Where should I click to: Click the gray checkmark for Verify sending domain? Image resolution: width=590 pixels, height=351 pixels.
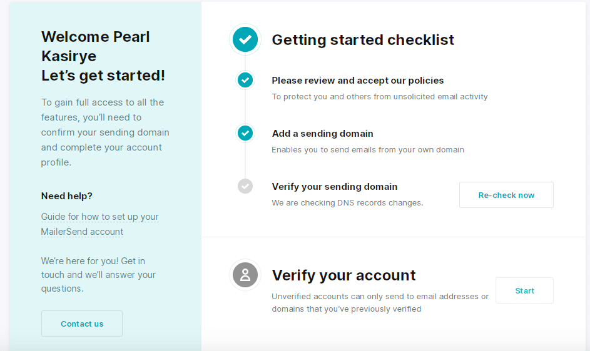pos(245,186)
